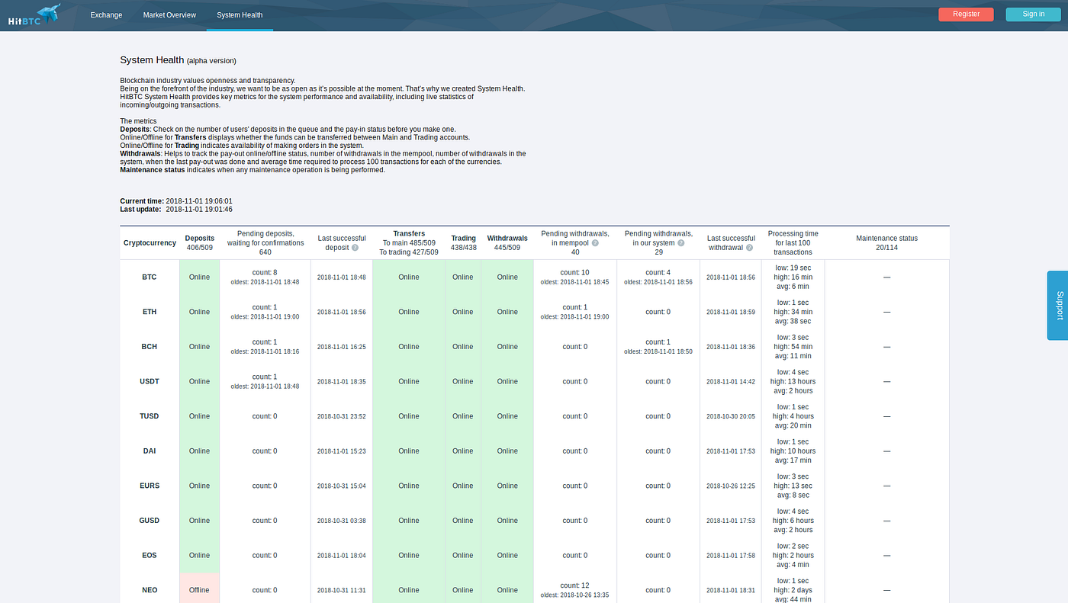The image size is (1068, 603).
Task: Open help icon beside Pending withdrawals in our system
Action: (x=680, y=243)
